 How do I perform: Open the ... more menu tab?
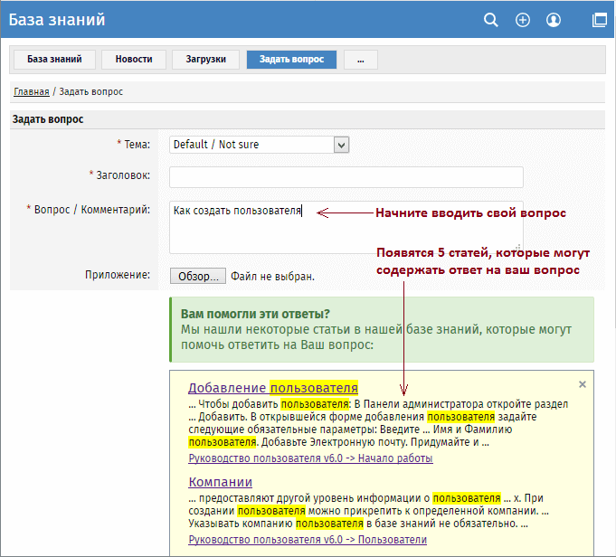pos(360,60)
